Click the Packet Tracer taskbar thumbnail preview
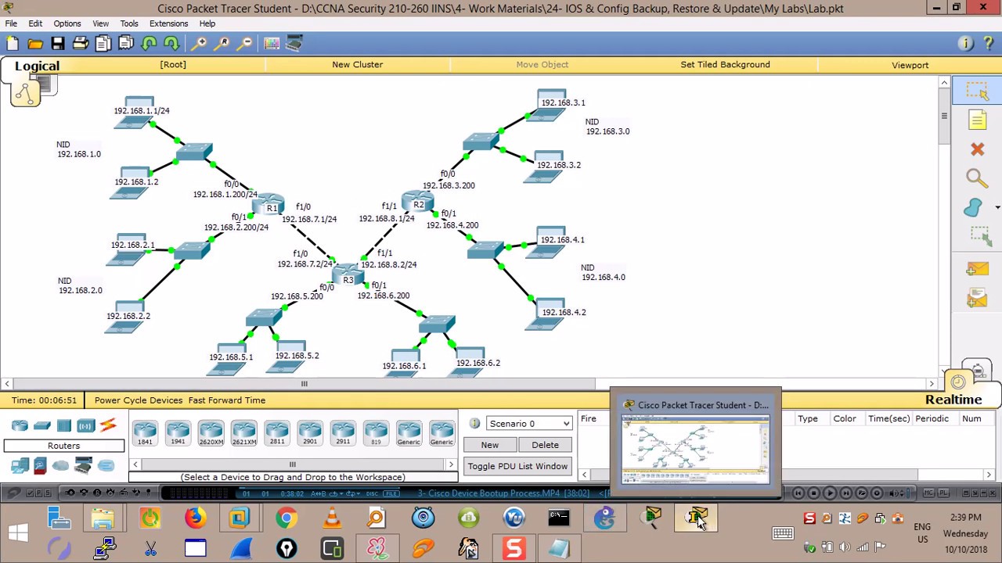This screenshot has height=563, width=1002. (696, 443)
